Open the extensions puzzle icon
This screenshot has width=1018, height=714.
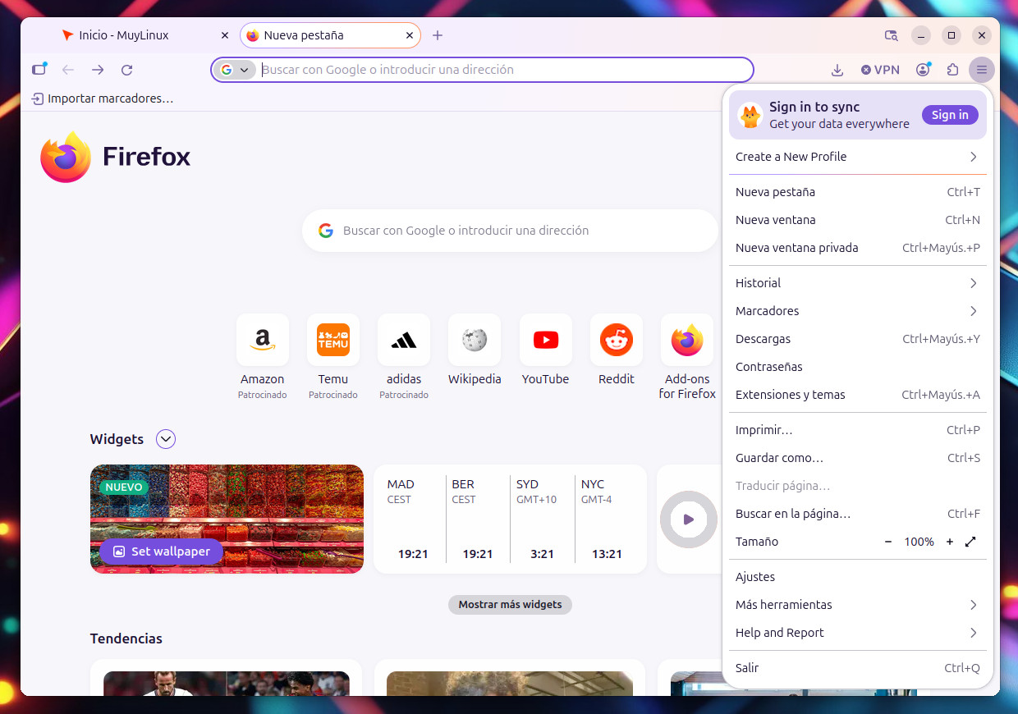(952, 70)
